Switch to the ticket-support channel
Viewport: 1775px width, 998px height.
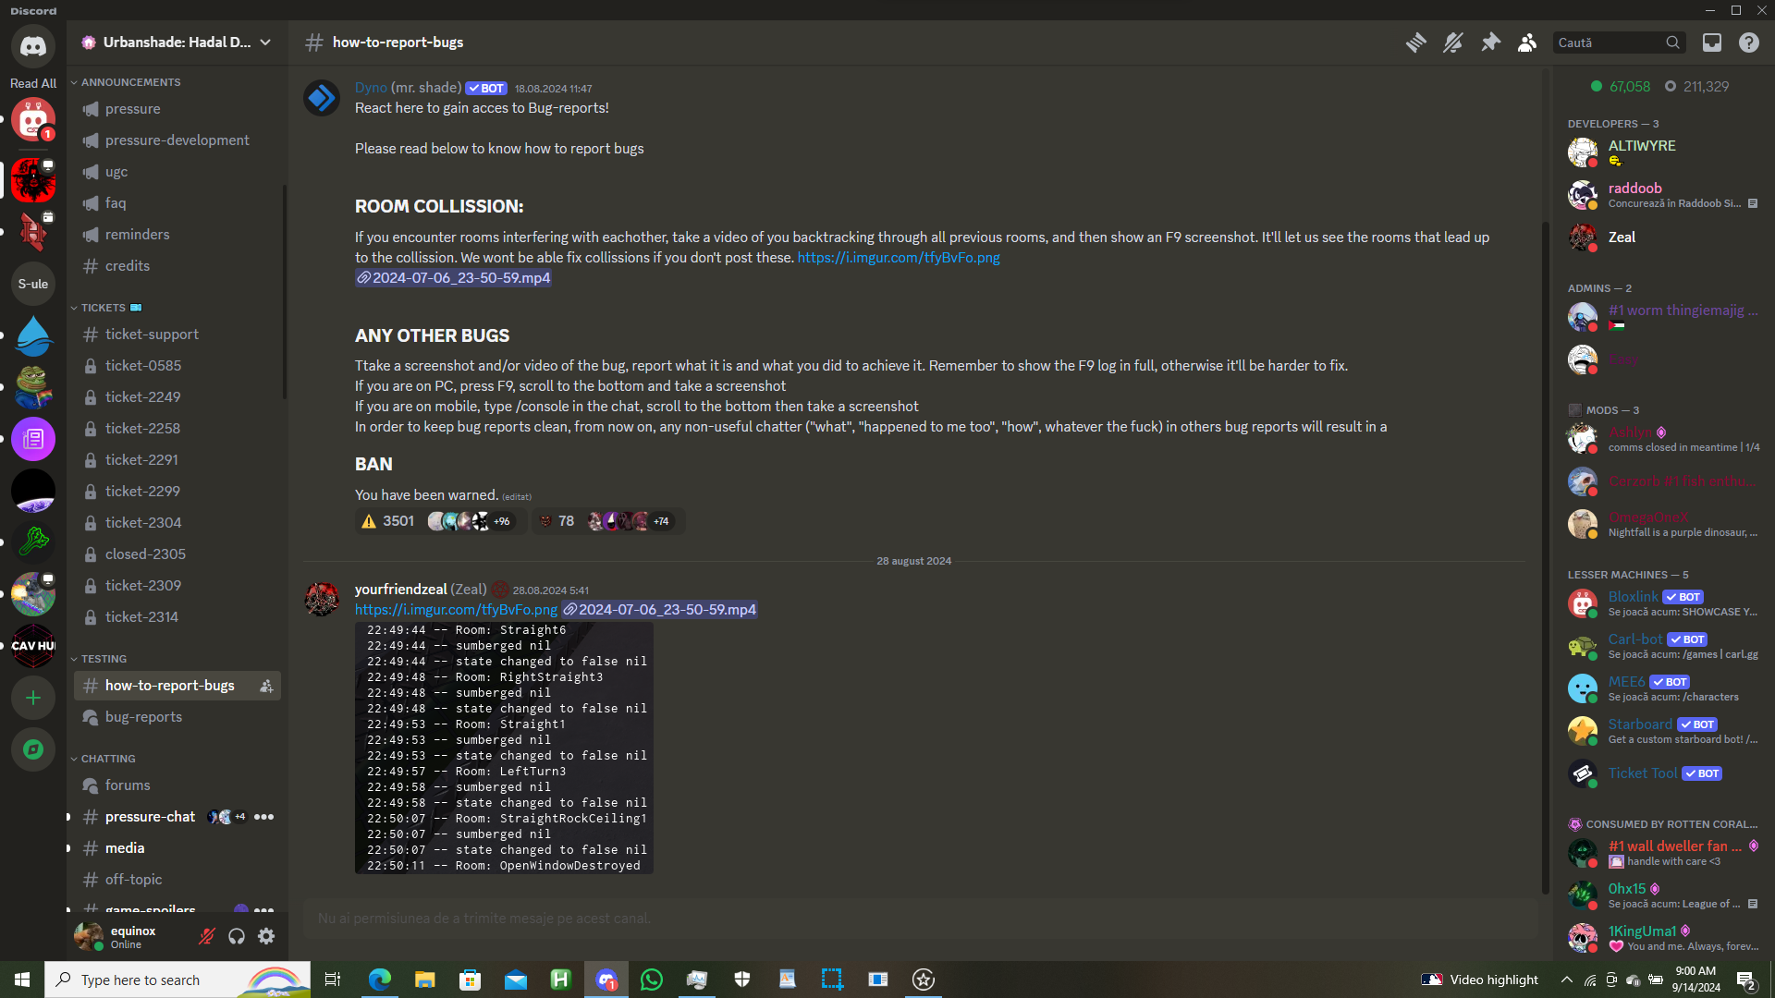coord(152,335)
